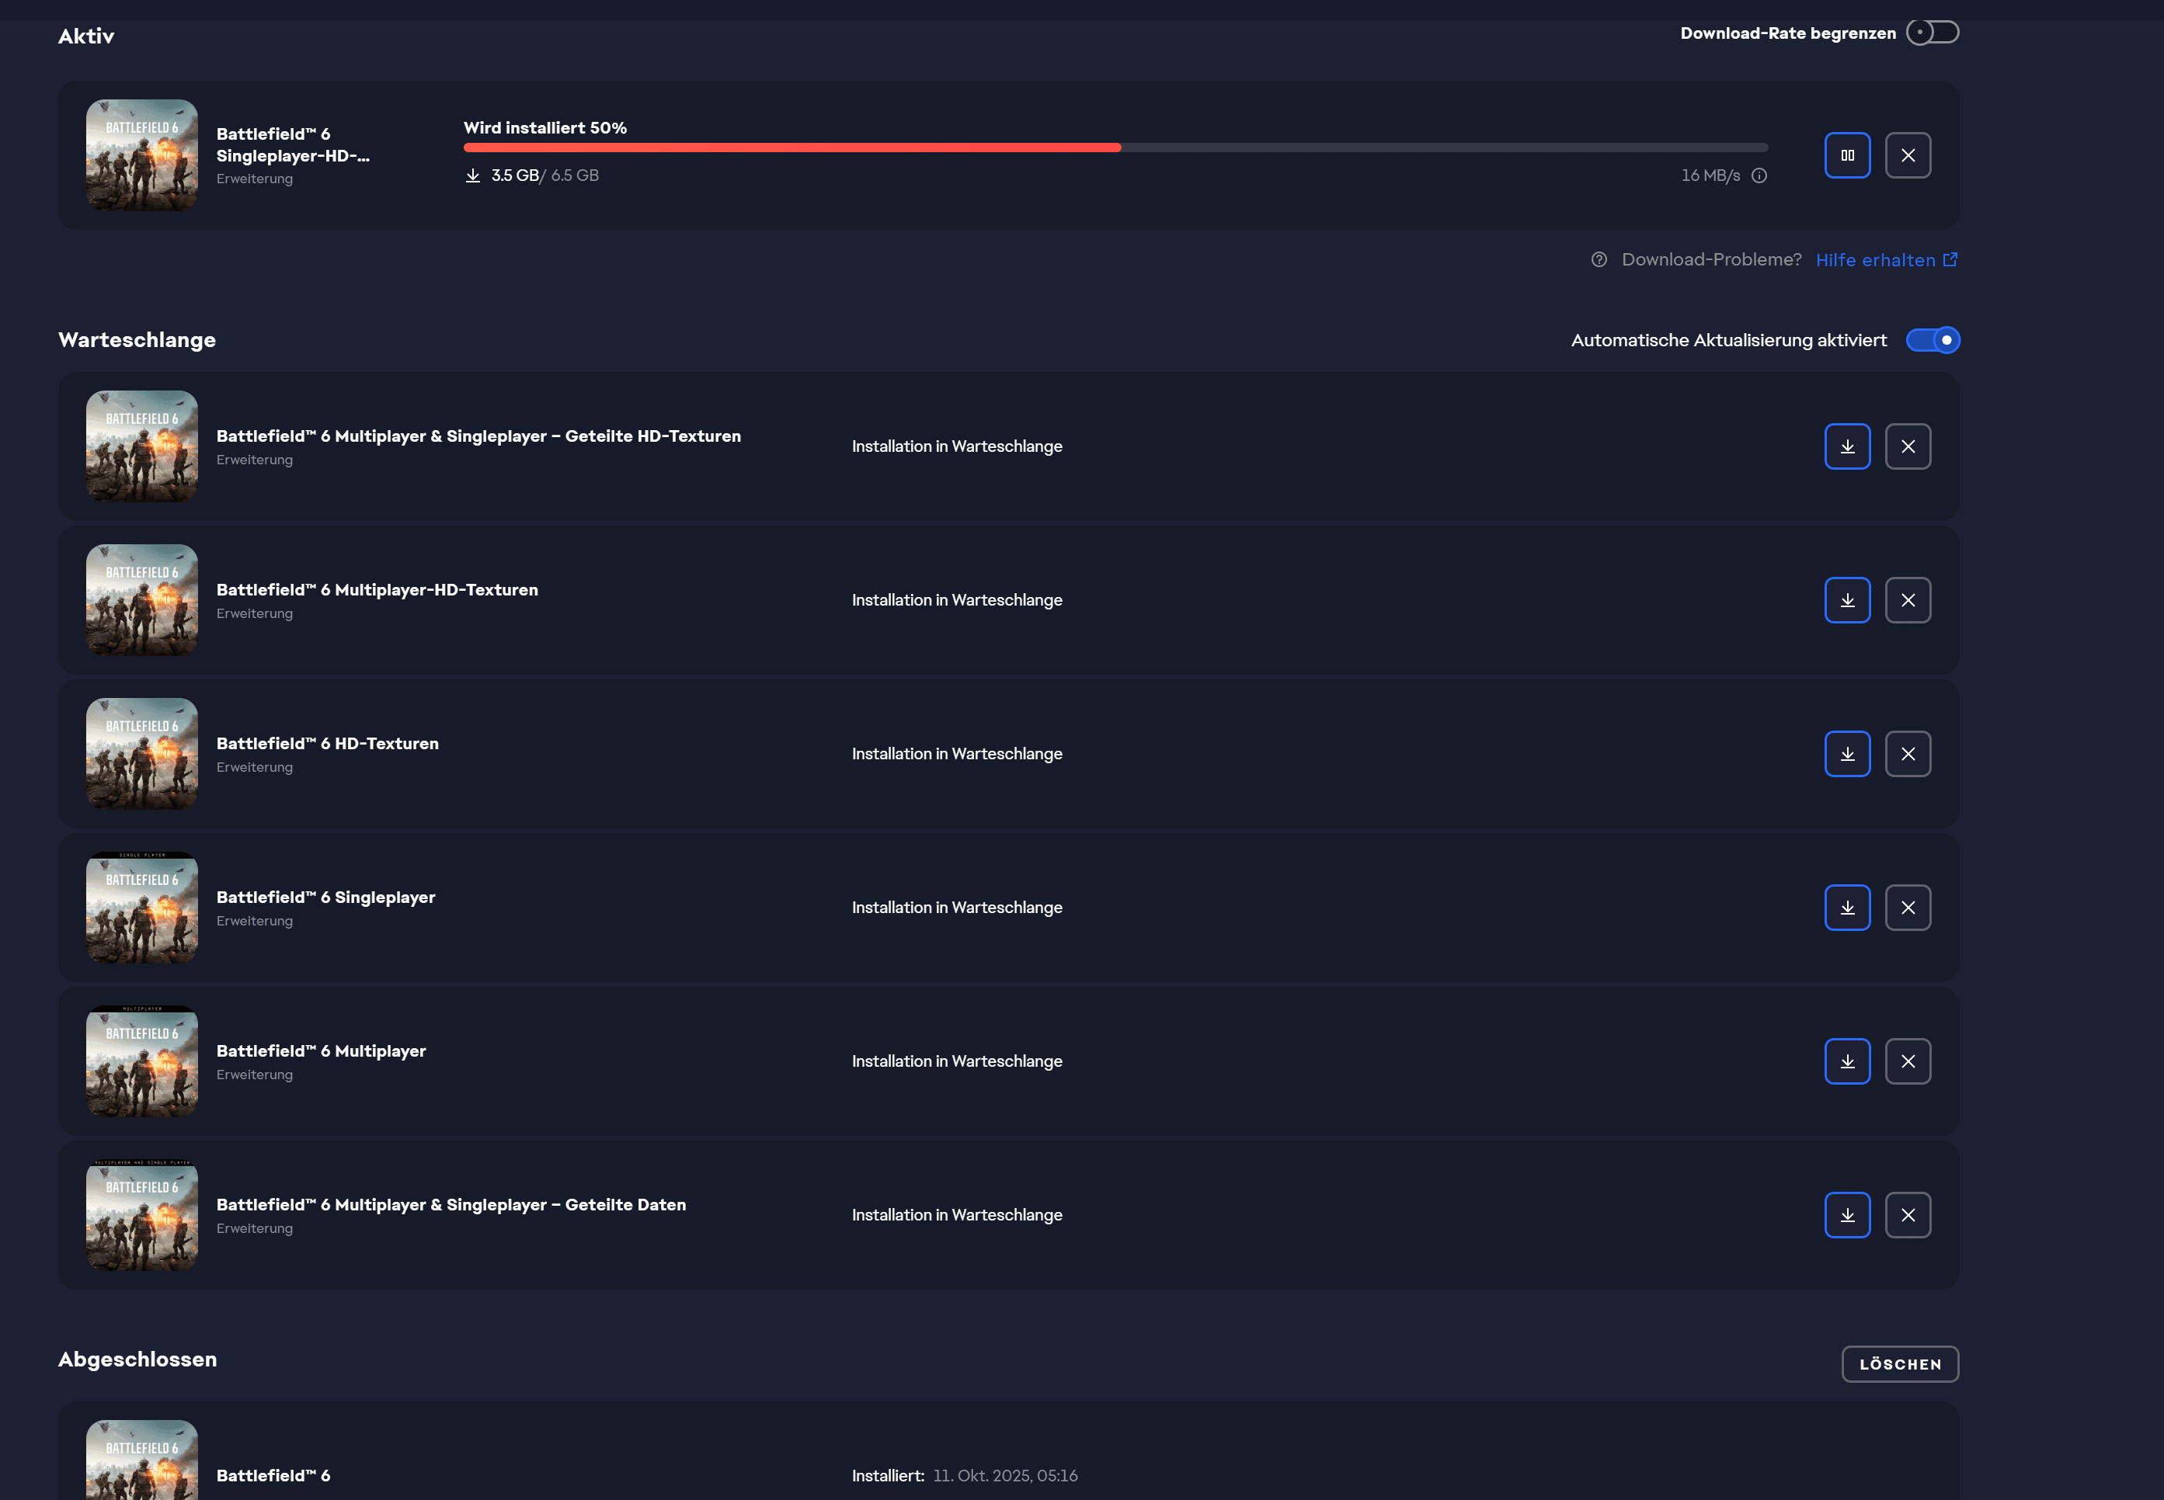Start download for Battlefield 6 HD-Texturen
Image resolution: width=2164 pixels, height=1500 pixels.
[x=1847, y=754]
